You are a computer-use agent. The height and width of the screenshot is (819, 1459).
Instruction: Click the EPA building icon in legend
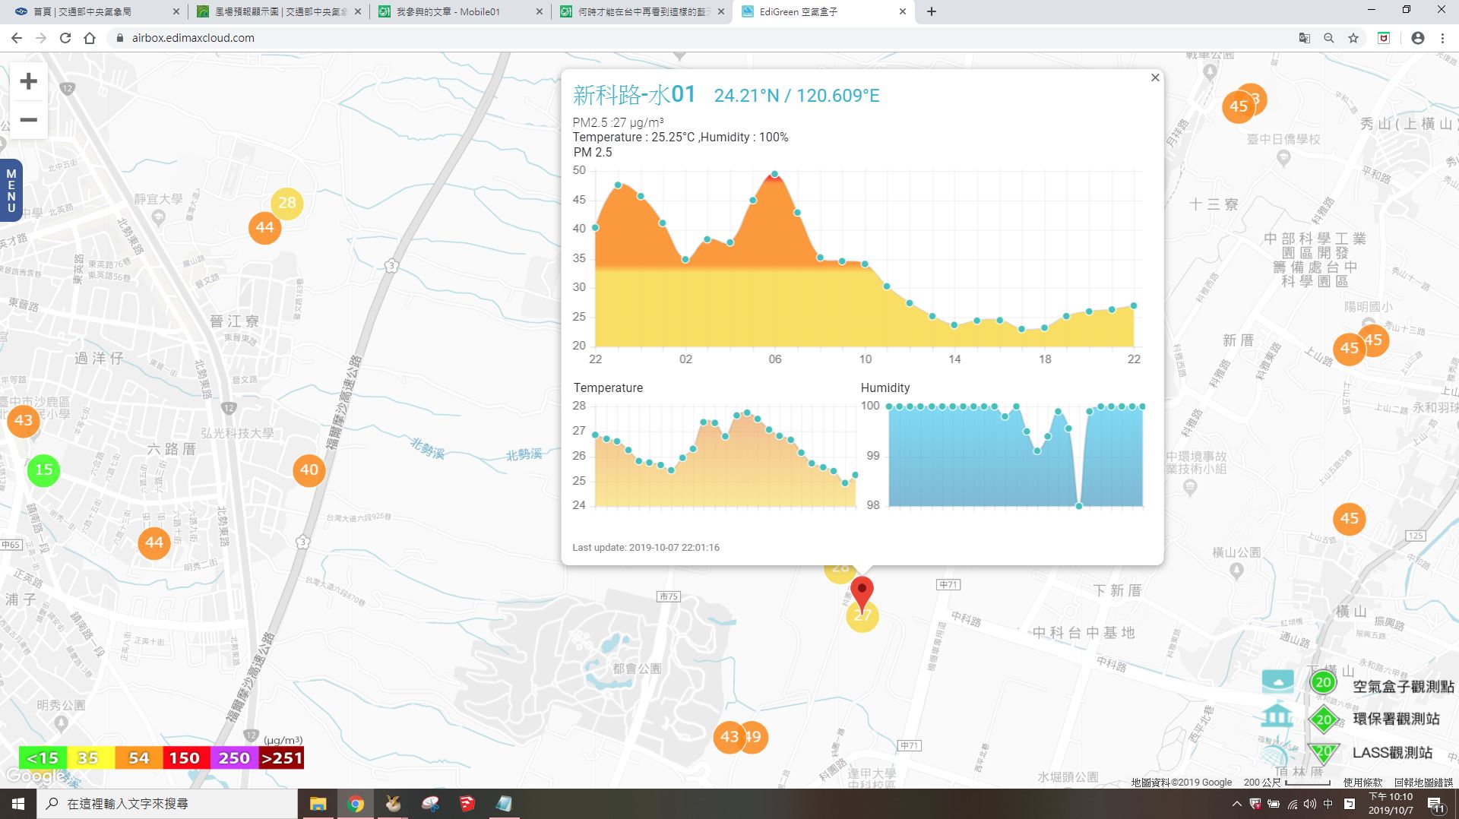(x=1277, y=716)
